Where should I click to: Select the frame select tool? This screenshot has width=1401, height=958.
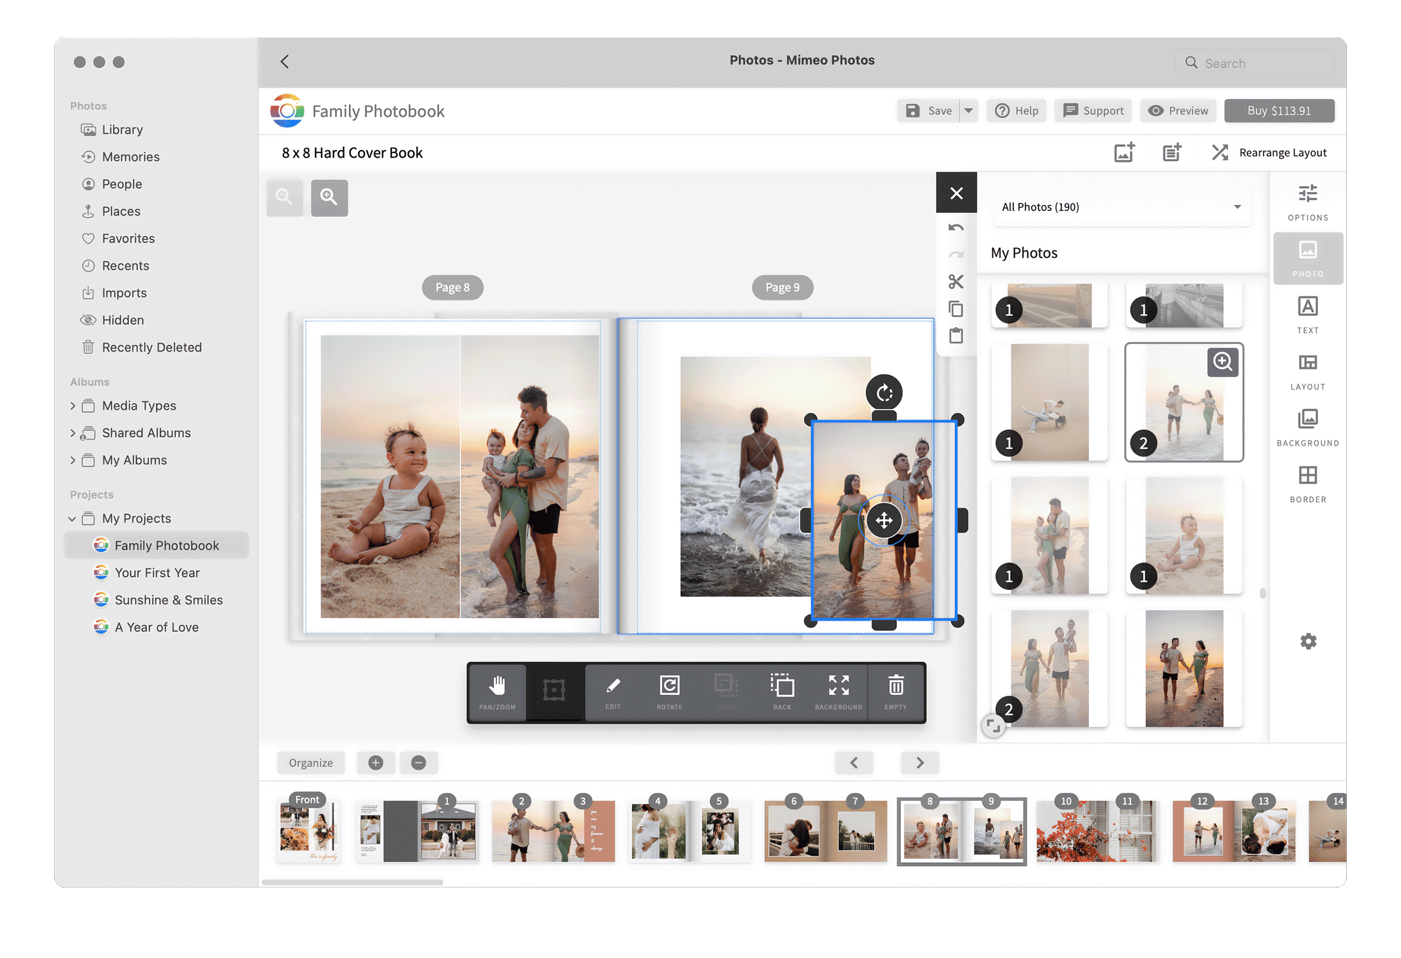[x=554, y=691]
